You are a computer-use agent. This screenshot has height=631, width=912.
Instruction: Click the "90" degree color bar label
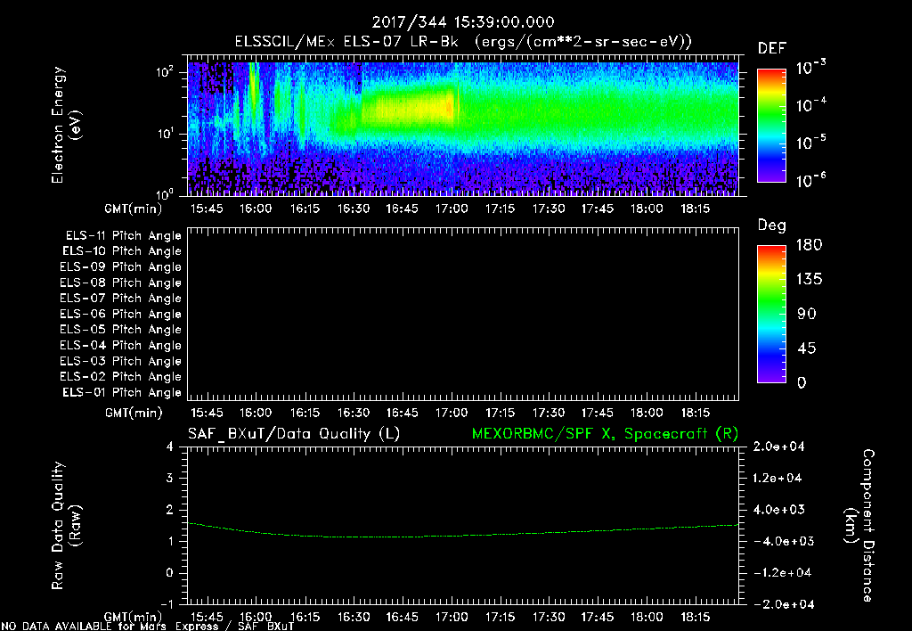click(x=807, y=314)
